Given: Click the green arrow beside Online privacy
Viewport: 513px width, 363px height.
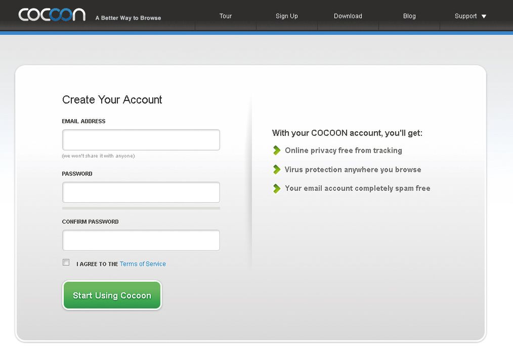Looking at the screenshot, I should (x=277, y=150).
